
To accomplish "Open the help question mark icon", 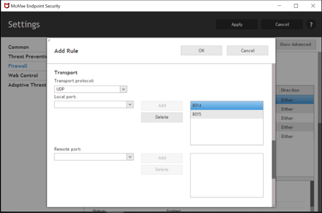I will (311, 25).
